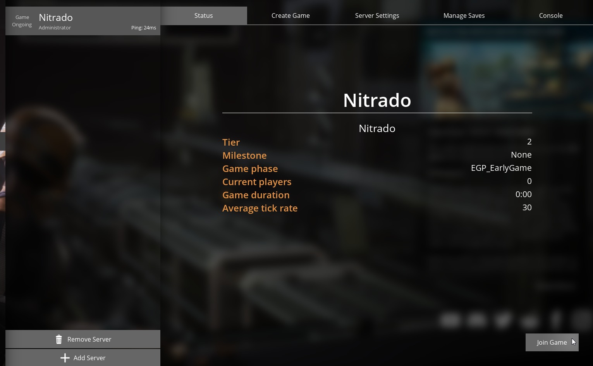The height and width of the screenshot is (366, 593).
Task: Click the Game duration value 0:00
Action: 524,194
